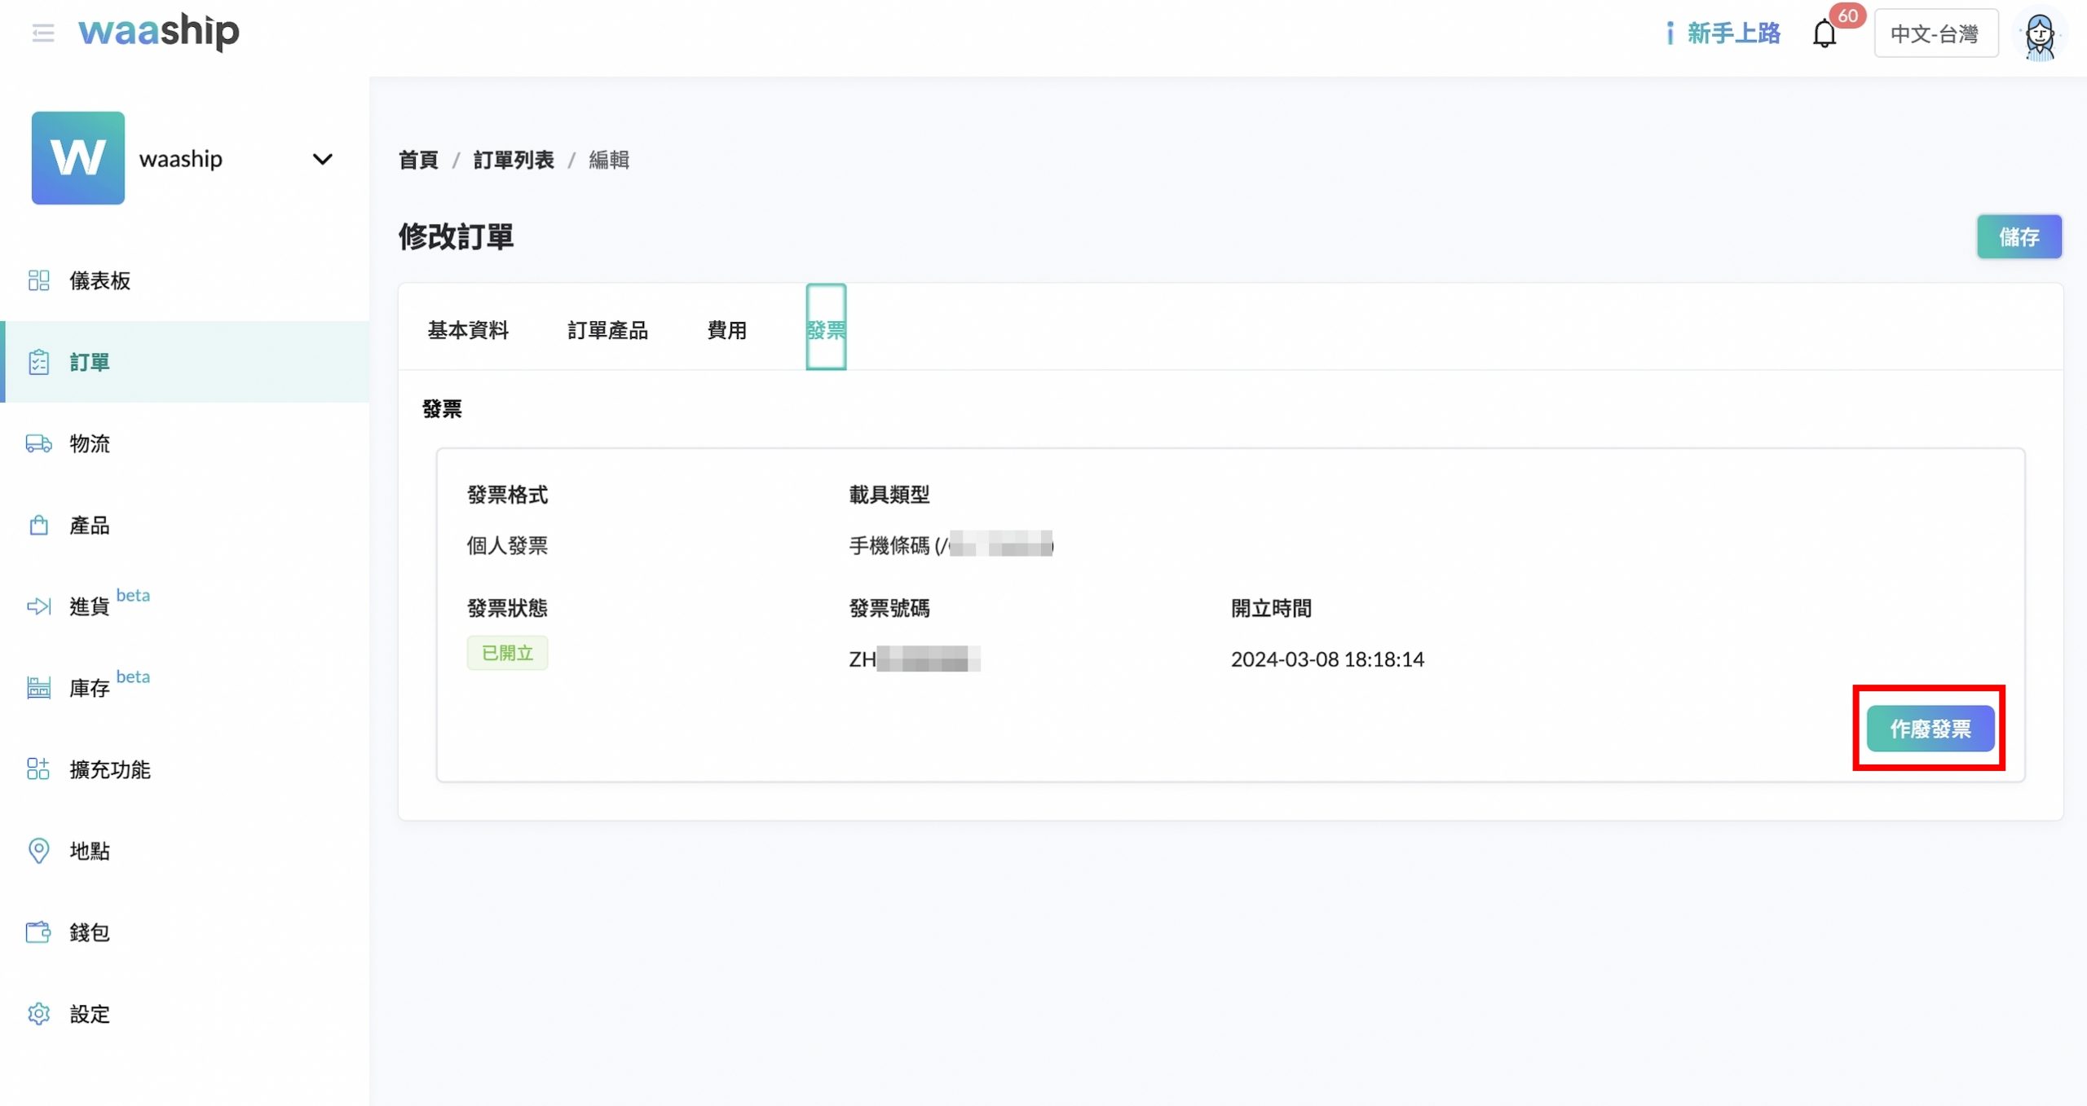Image resolution: width=2087 pixels, height=1106 pixels.
Task: Click the user avatar icon
Action: click(x=2039, y=34)
